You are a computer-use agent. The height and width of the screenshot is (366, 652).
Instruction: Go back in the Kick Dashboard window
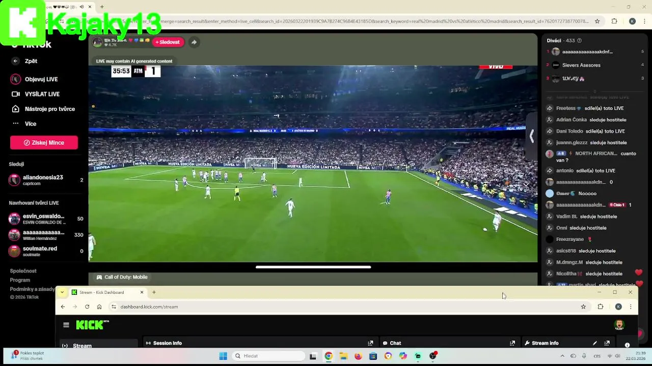pos(63,307)
